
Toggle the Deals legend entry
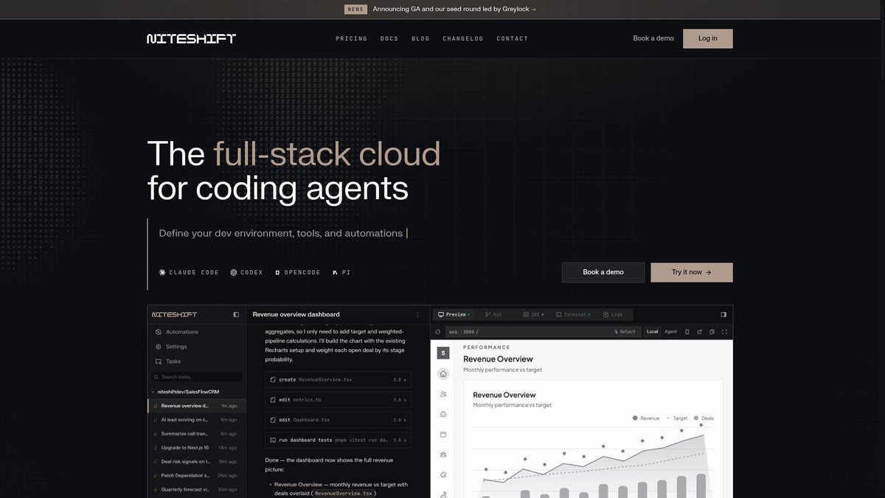[x=704, y=418]
